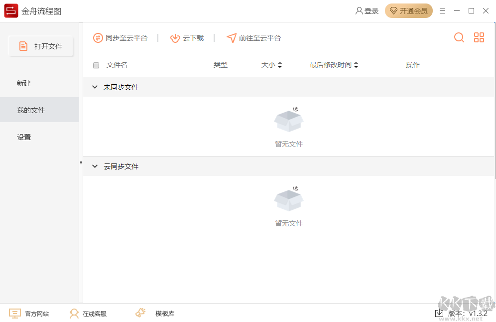Switch to grid view layout
This screenshot has width=496, height=322.
[479, 37]
